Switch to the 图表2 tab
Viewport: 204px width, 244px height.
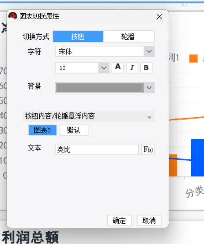pos(42,130)
